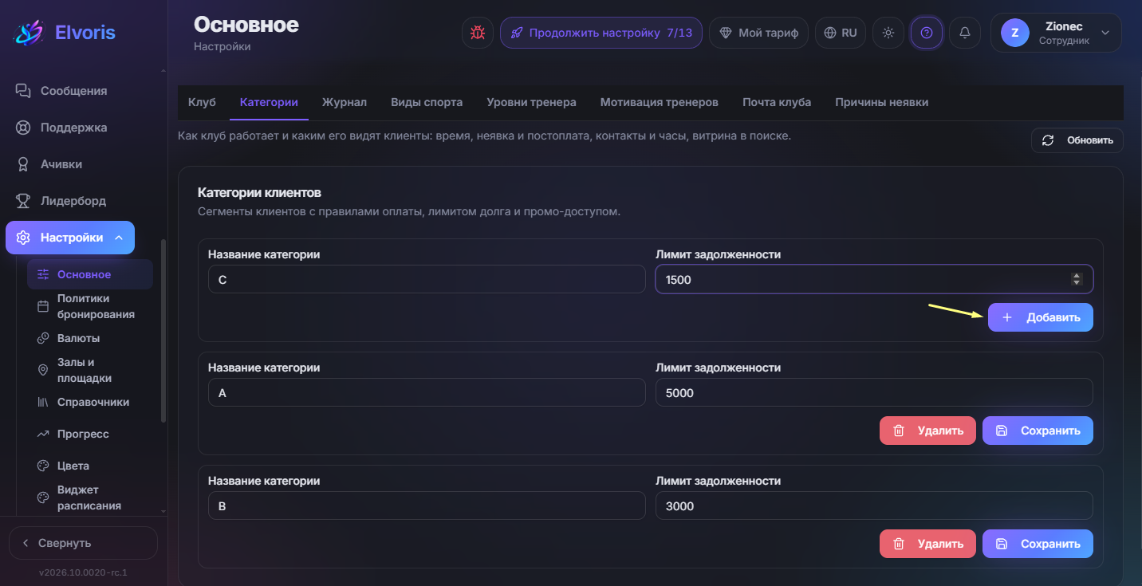Click the category name field containing C

(x=427, y=280)
